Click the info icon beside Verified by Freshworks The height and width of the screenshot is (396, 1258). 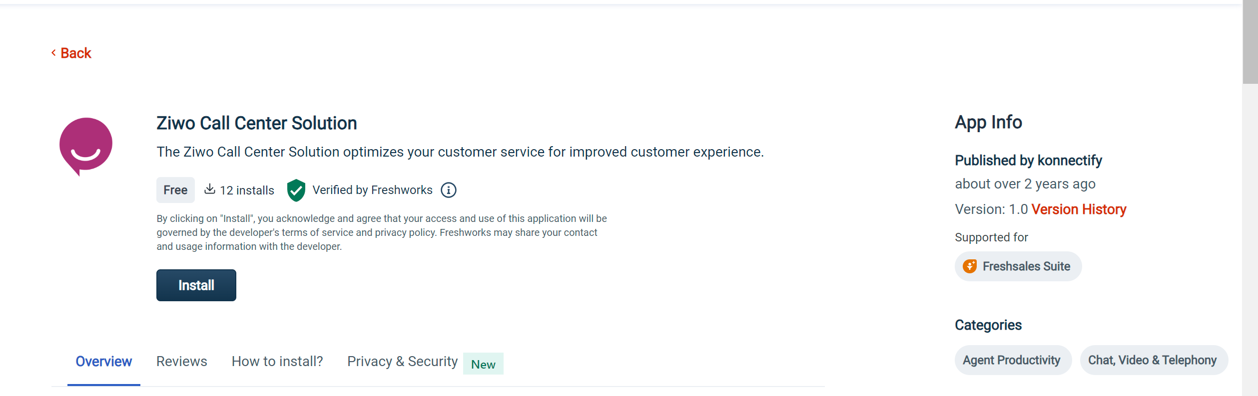pos(449,190)
